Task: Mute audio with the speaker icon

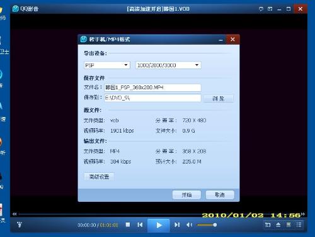Action: [189, 225]
